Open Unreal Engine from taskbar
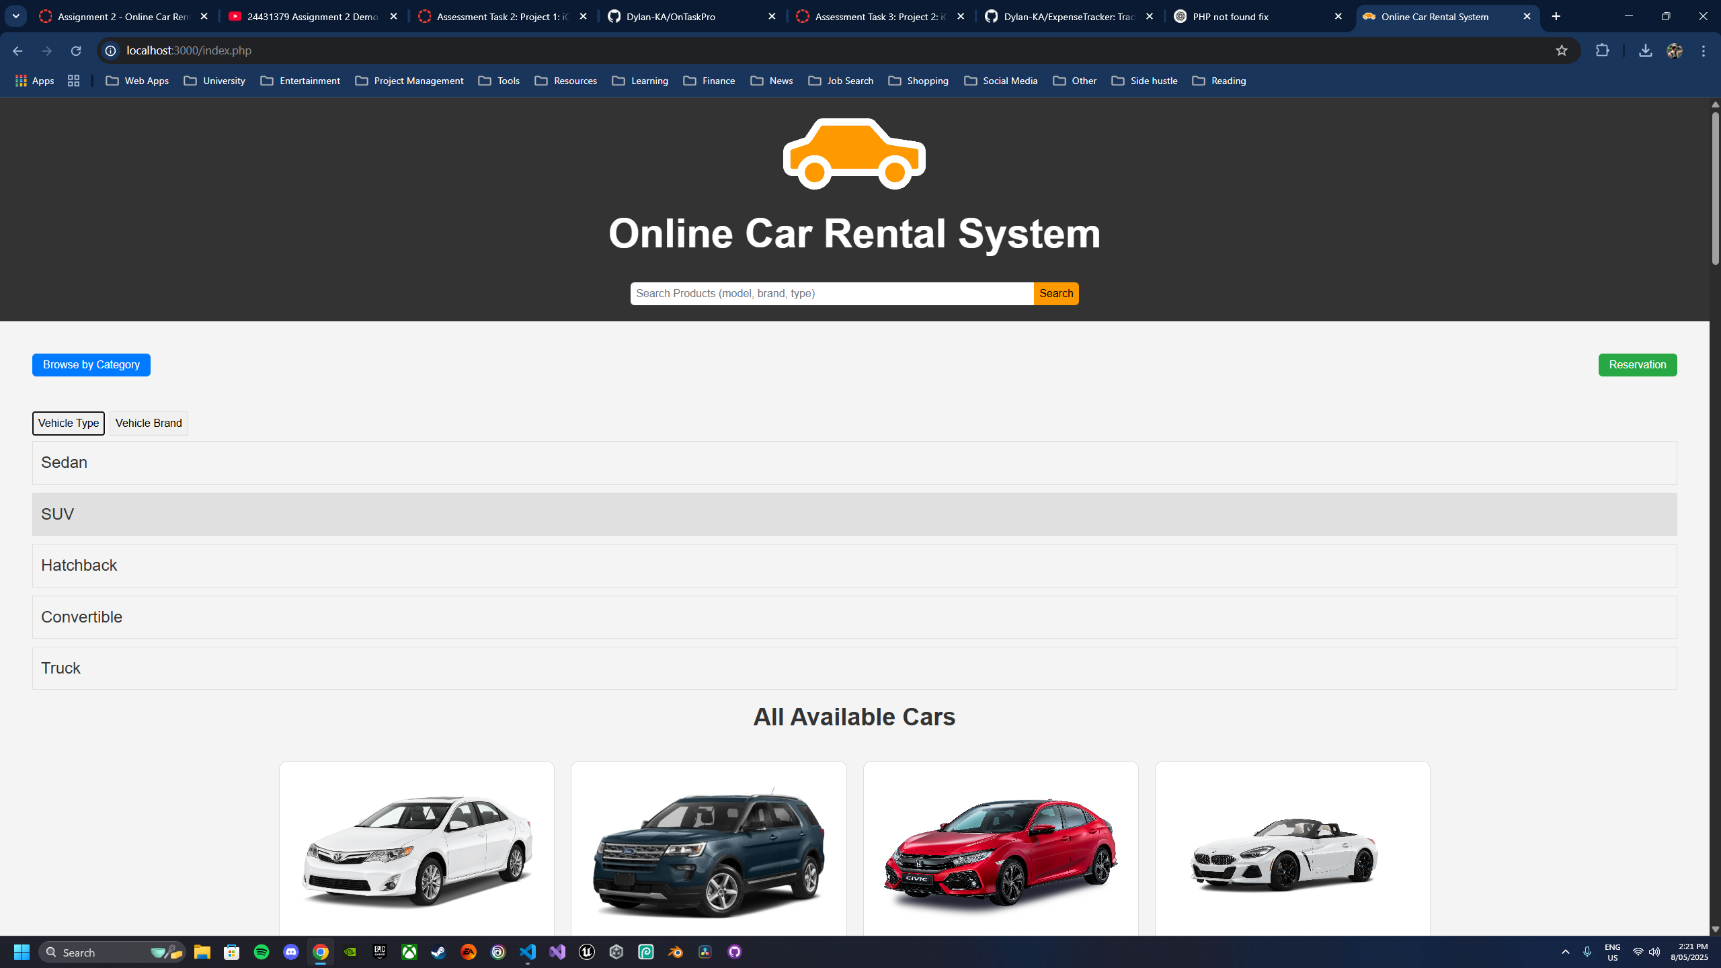 click(x=587, y=952)
